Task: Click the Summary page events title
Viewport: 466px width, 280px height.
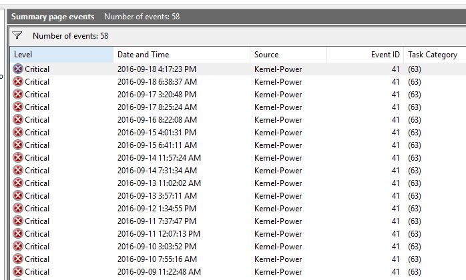Action: pyautogui.click(x=53, y=17)
